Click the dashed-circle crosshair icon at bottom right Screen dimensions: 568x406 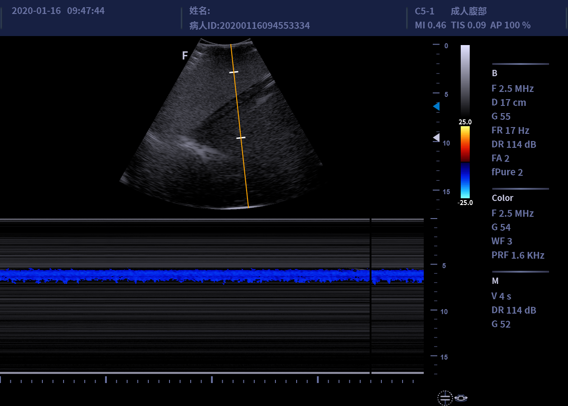[444, 397]
